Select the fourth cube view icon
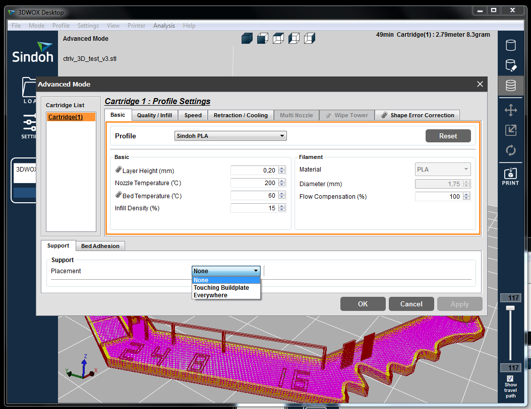The width and height of the screenshot is (531, 409). (293, 38)
